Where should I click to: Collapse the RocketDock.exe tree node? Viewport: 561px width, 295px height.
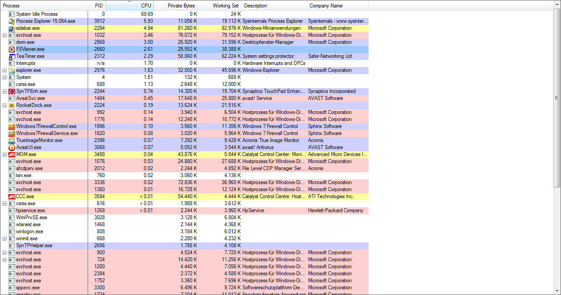tap(4, 105)
